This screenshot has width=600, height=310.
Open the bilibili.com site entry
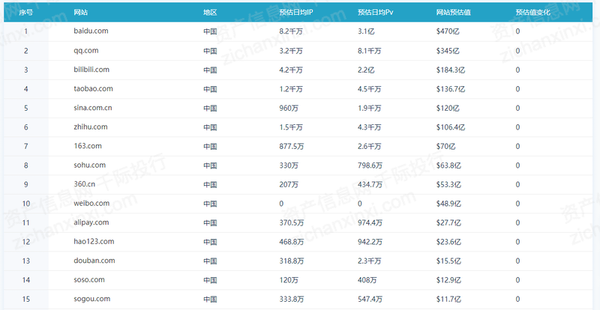pos(91,69)
